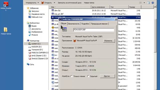Change view mode icon in toolbar
The width and height of the screenshot is (160, 90).
pos(140,3)
